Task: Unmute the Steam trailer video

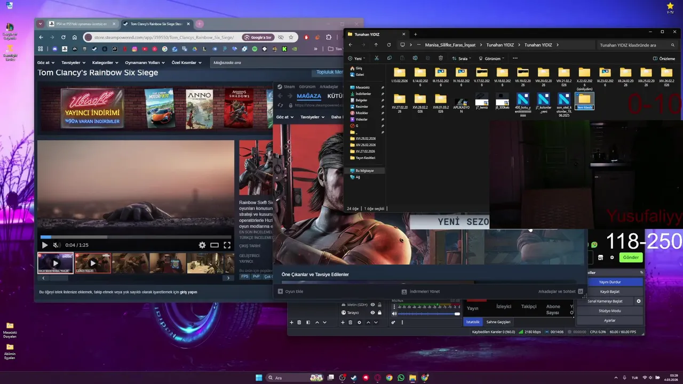Action: point(56,245)
